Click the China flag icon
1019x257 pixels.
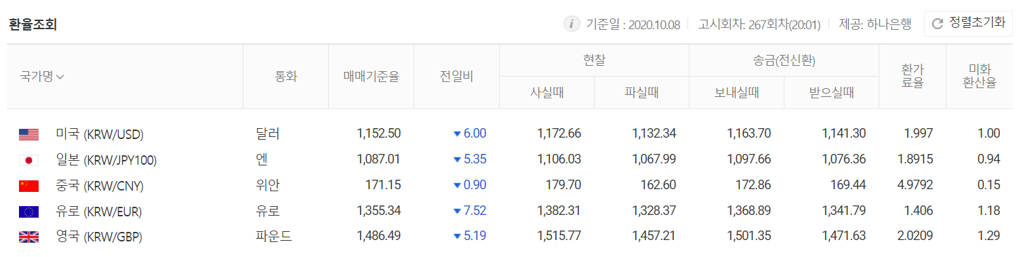(28, 186)
